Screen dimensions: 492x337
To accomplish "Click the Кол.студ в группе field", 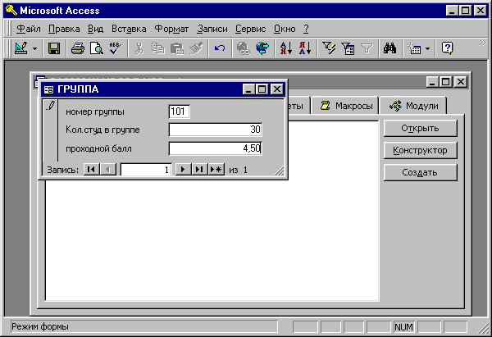I will (x=215, y=130).
